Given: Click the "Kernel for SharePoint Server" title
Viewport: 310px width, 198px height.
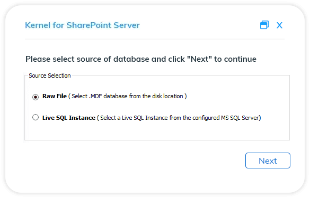Looking at the screenshot, I should click(82, 25).
